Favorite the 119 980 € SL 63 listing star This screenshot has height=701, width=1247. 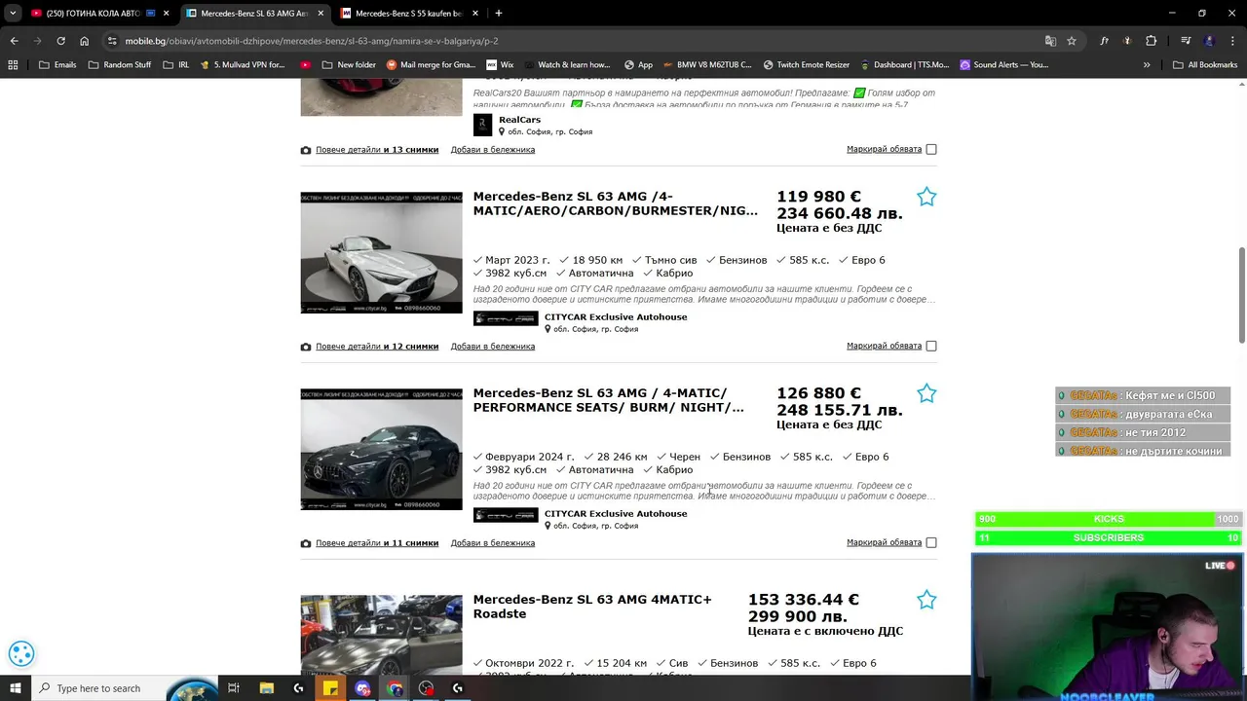click(x=926, y=197)
